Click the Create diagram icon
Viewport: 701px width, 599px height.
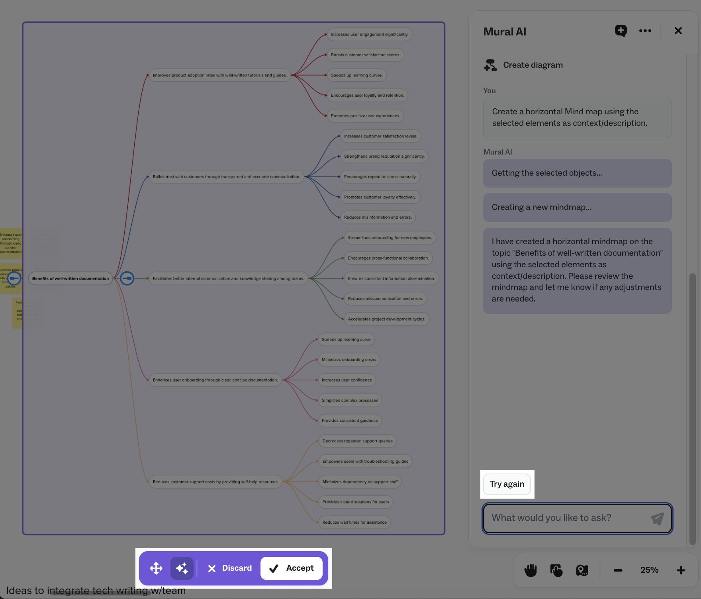(490, 65)
